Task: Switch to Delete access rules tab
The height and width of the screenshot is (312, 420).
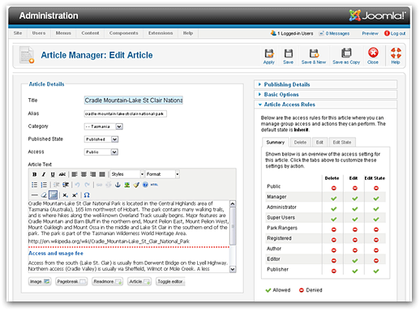Action: (300, 143)
